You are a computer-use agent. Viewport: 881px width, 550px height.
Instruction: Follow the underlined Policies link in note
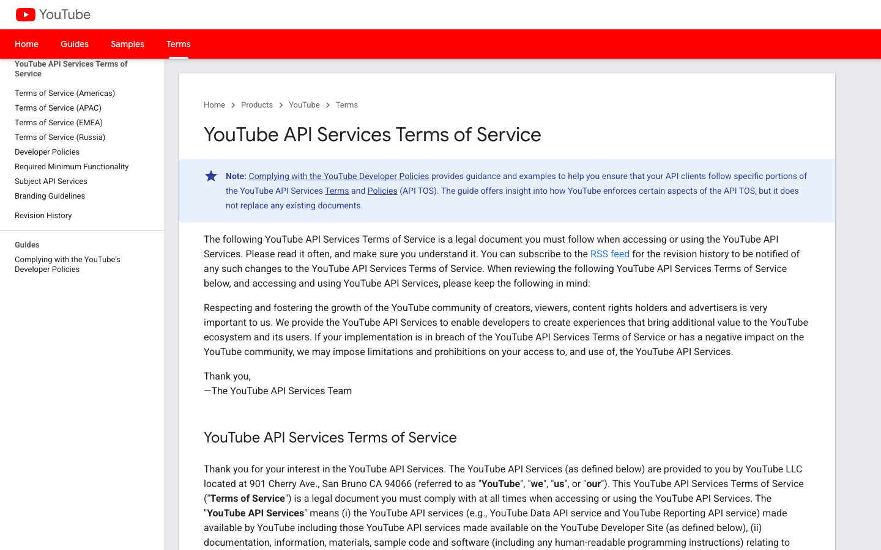pyautogui.click(x=382, y=191)
